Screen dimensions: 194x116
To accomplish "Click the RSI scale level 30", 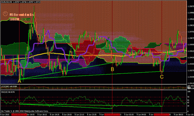I will [188, 106].
